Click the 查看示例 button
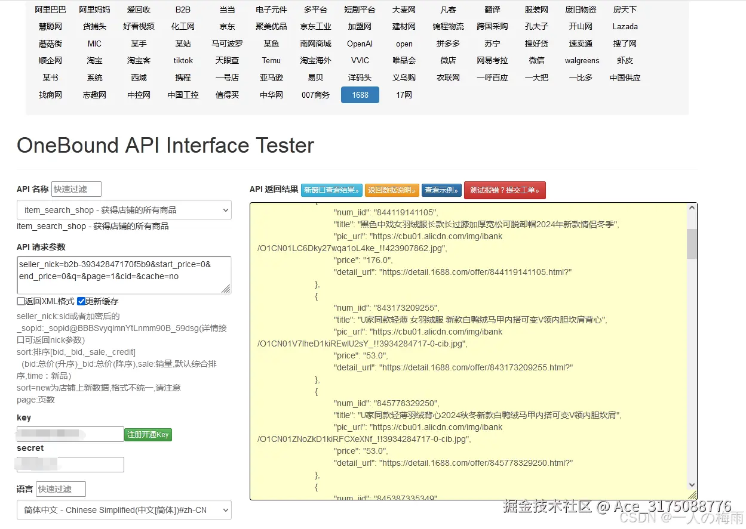The height and width of the screenshot is (529, 746). pos(442,190)
